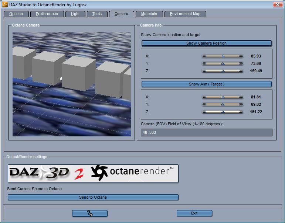Click aim target X value 81.81
Image resolution: width=285 pixels, height=223 pixels.
[256, 97]
